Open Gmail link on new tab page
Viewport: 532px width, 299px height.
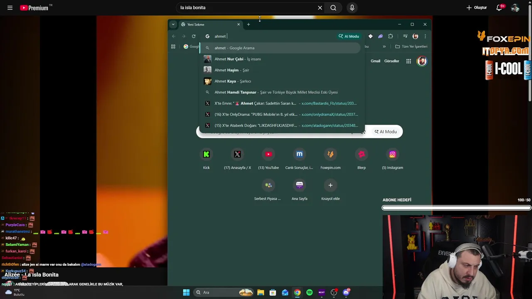click(x=375, y=61)
